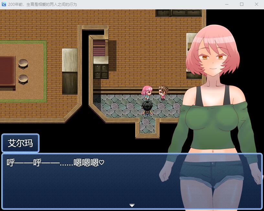Click the 艾尔玛 speaker name box

pos(20,143)
